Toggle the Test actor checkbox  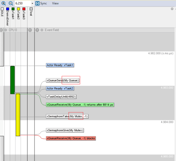[x=31, y=9]
